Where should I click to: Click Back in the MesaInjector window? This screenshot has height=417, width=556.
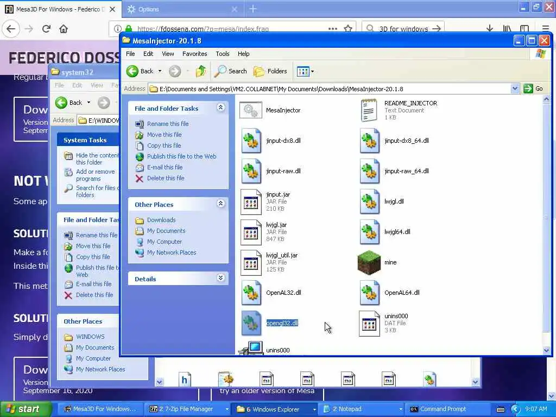coord(140,71)
